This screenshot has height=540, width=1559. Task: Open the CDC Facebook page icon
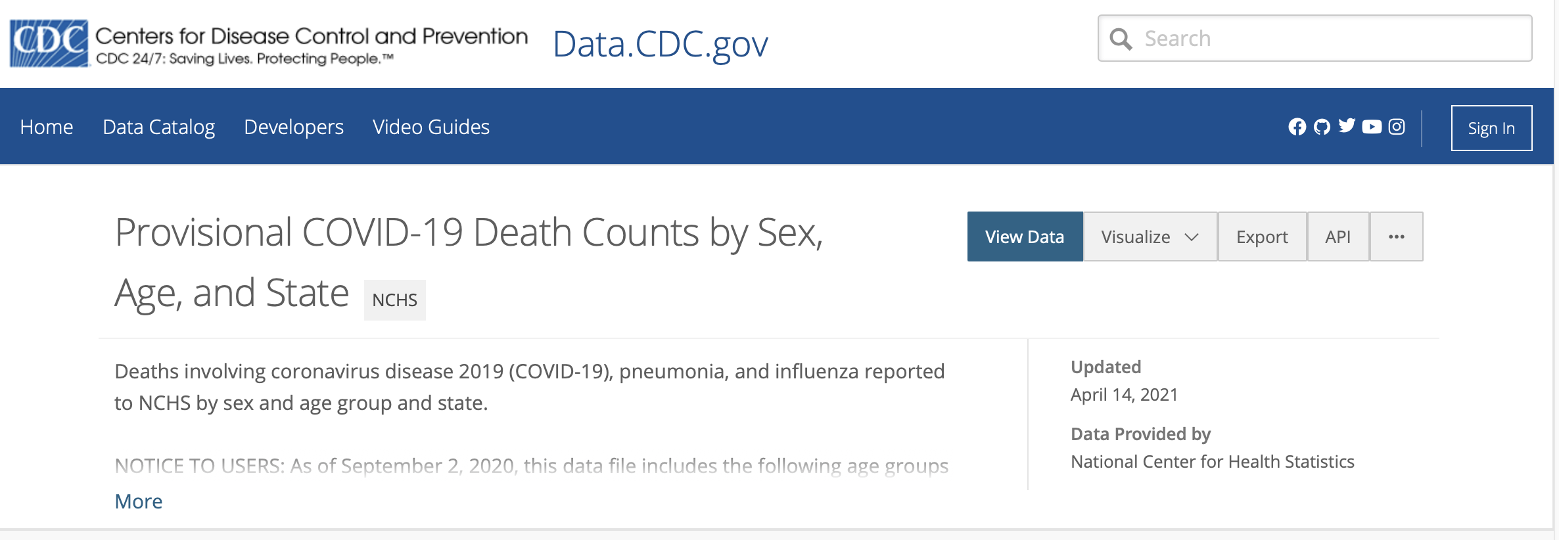(1297, 127)
